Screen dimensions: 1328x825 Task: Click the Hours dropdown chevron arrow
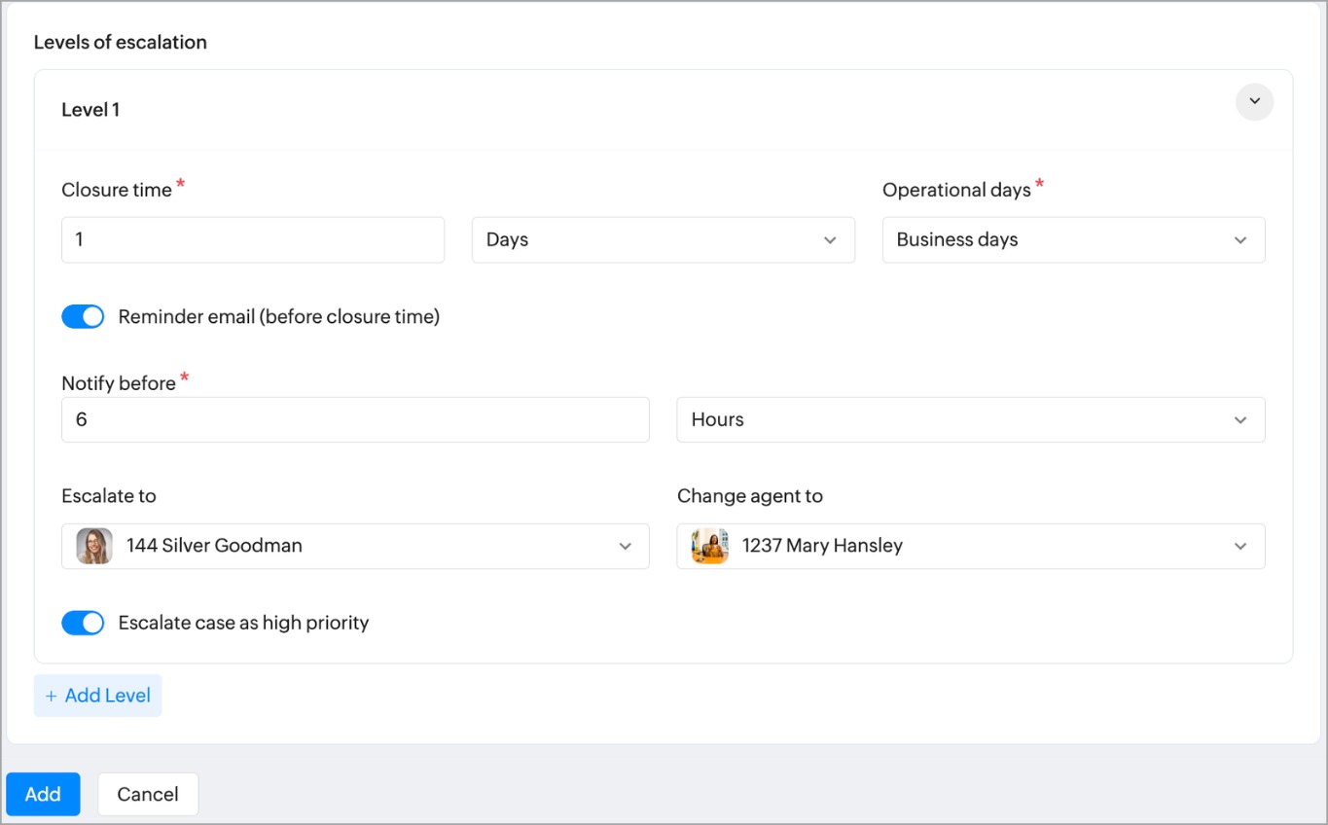tap(1240, 420)
